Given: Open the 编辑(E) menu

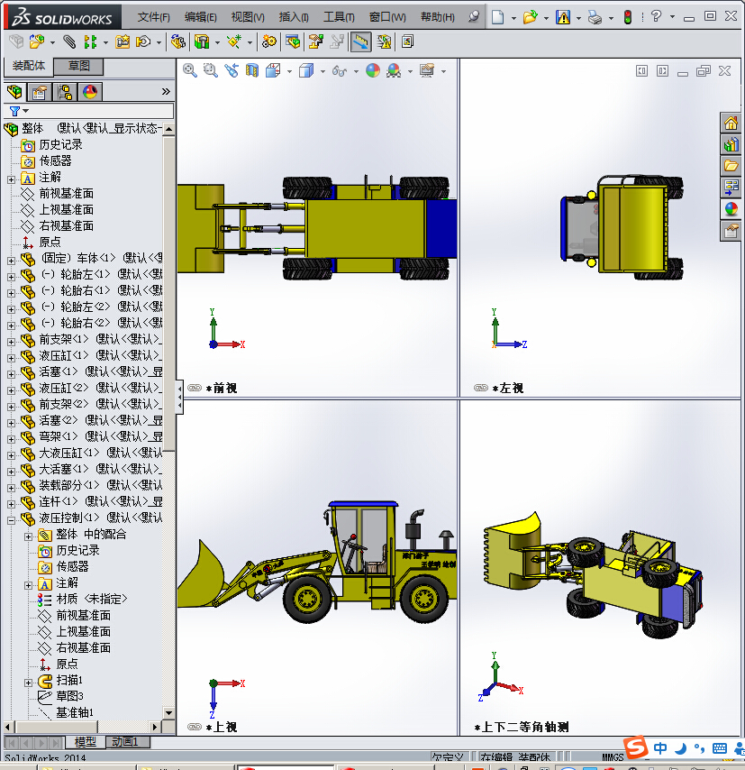Looking at the screenshot, I should [x=200, y=17].
